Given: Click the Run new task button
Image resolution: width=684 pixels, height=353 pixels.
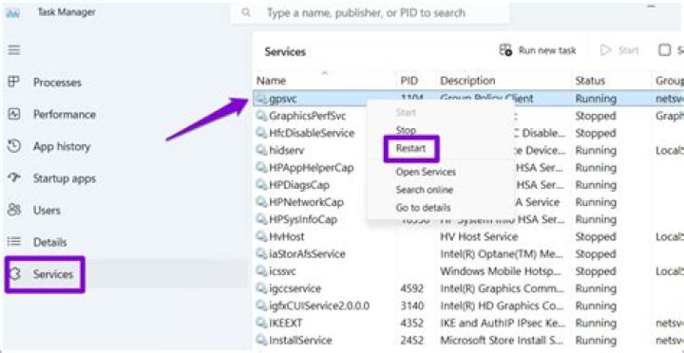Looking at the screenshot, I should pyautogui.click(x=538, y=50).
